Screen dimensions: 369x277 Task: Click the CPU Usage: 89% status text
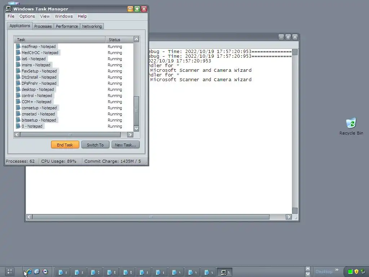coord(59,161)
